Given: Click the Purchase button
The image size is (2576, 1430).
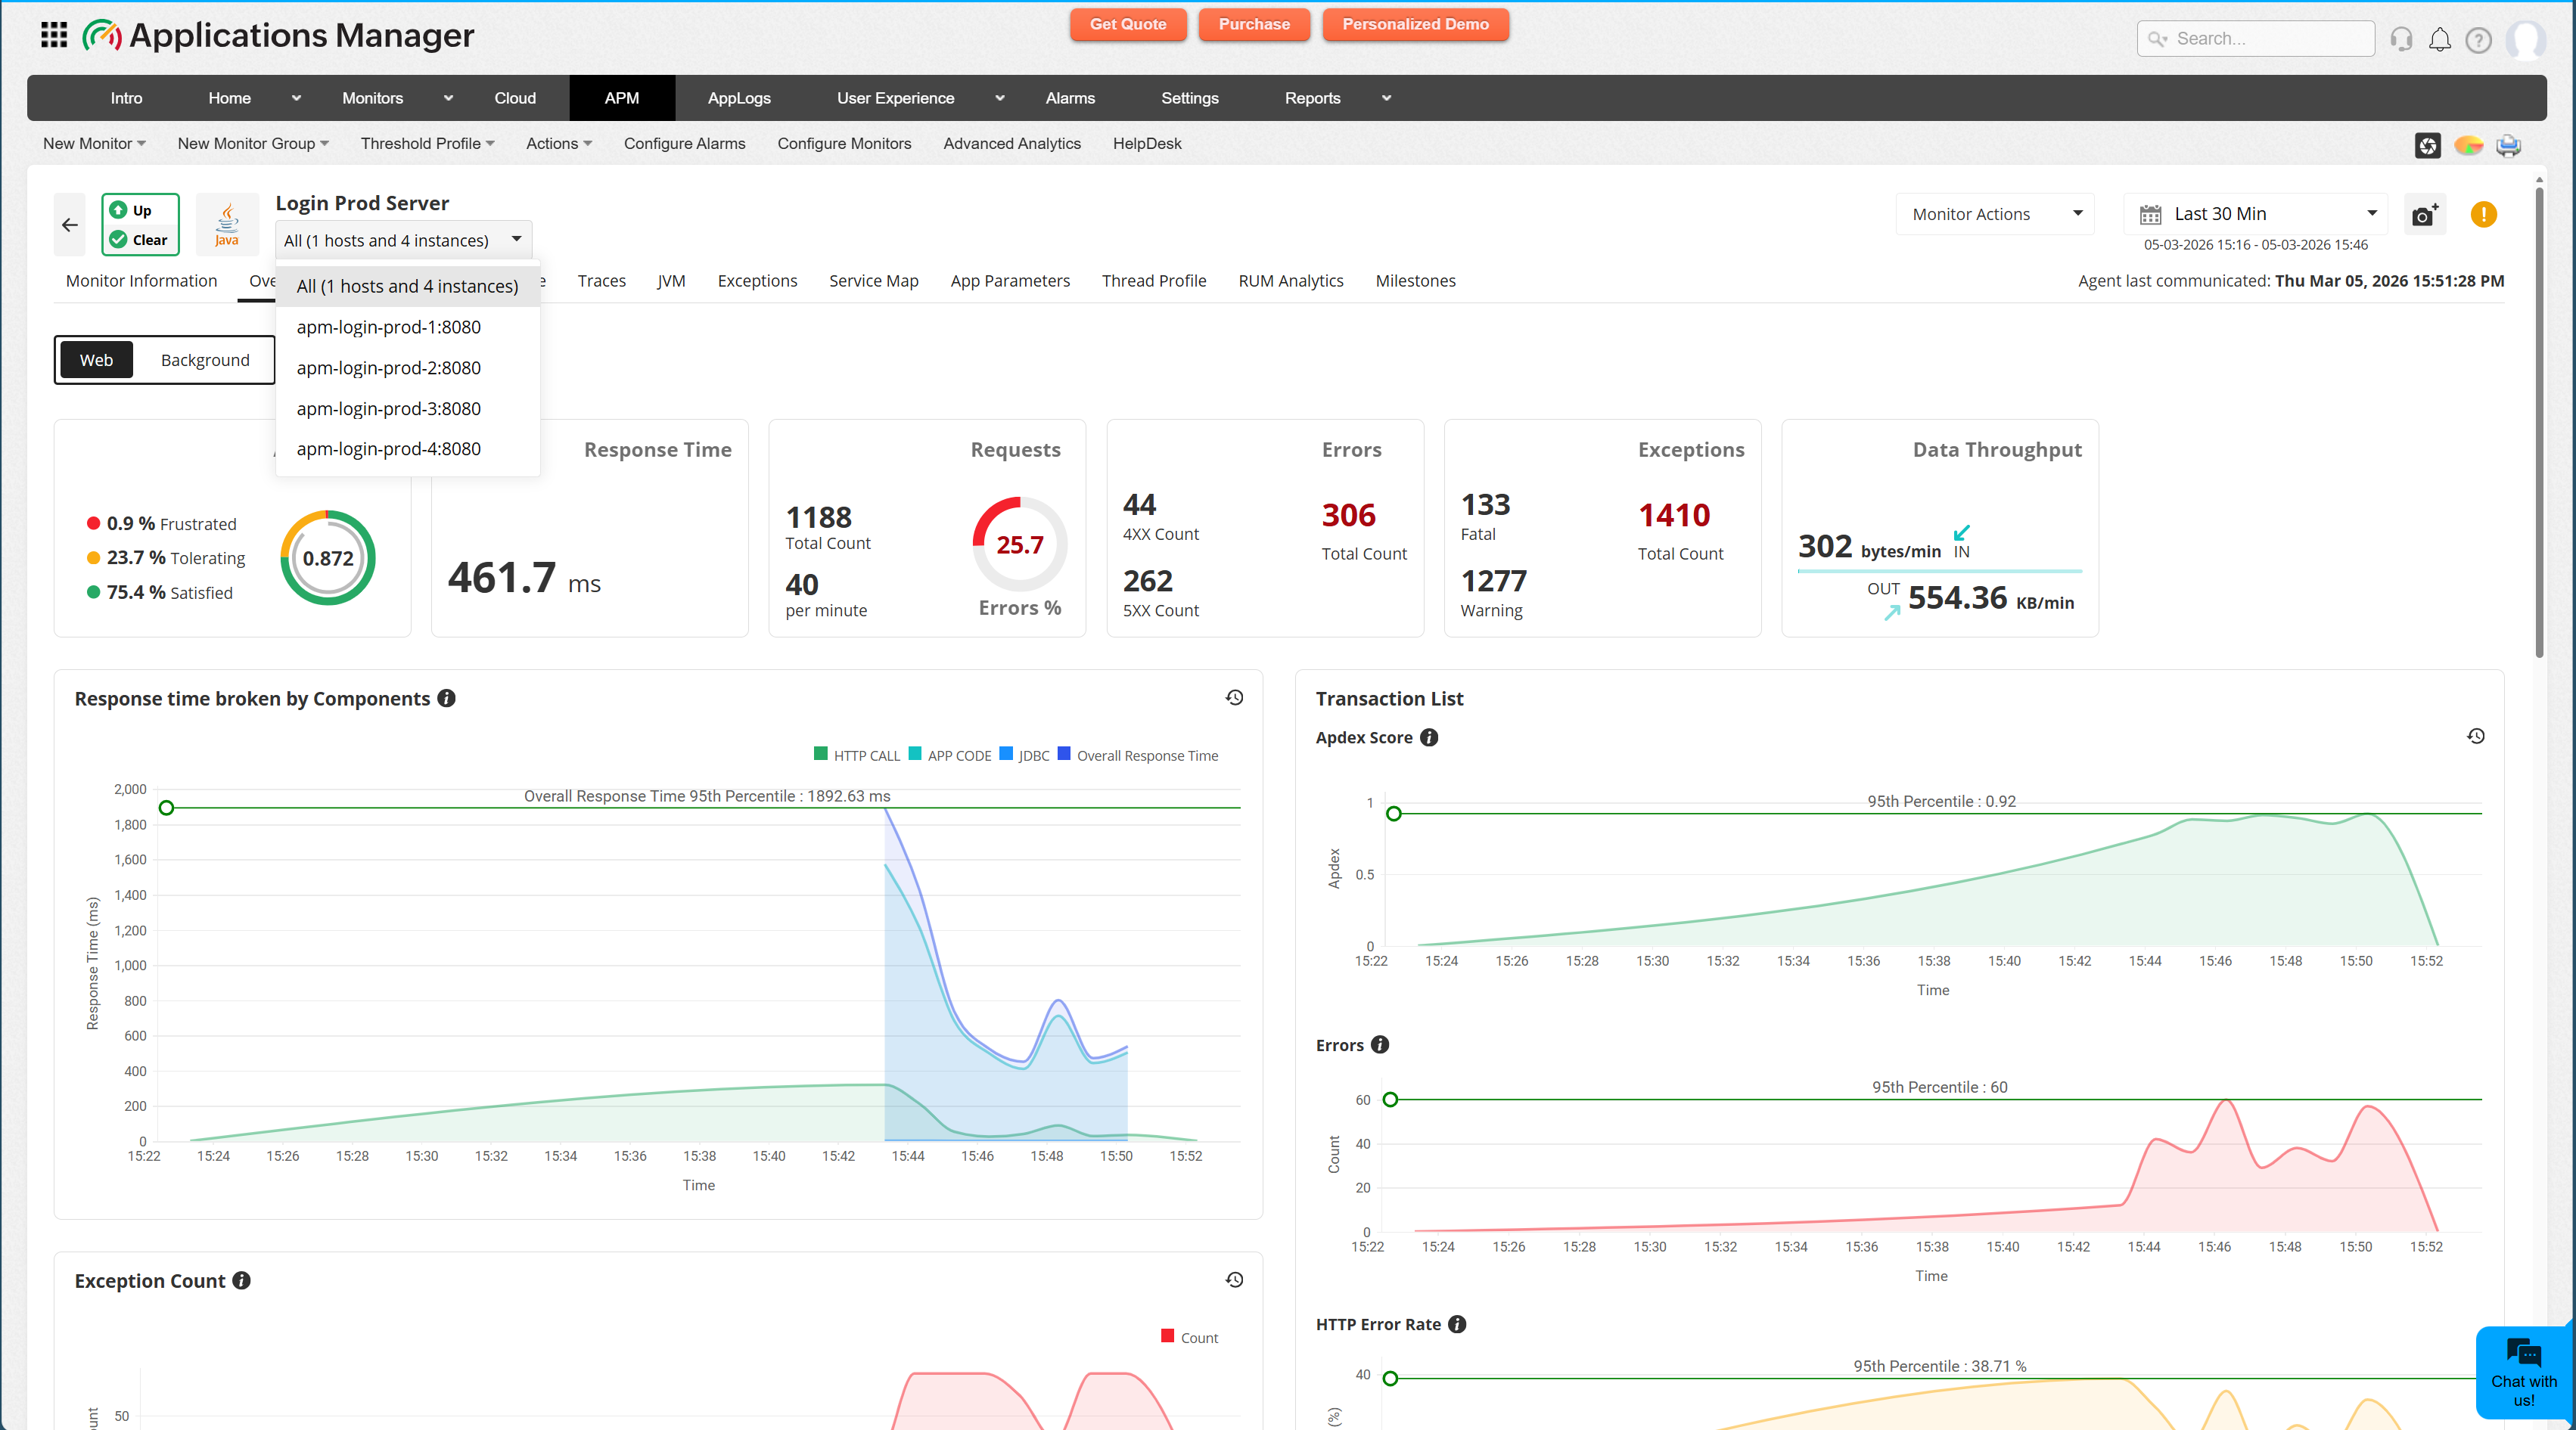Looking at the screenshot, I should 1254,24.
